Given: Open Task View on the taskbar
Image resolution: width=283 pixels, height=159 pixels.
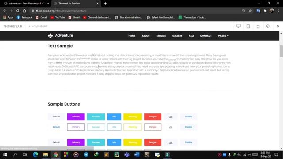Looking at the screenshot, I should coord(25,155).
